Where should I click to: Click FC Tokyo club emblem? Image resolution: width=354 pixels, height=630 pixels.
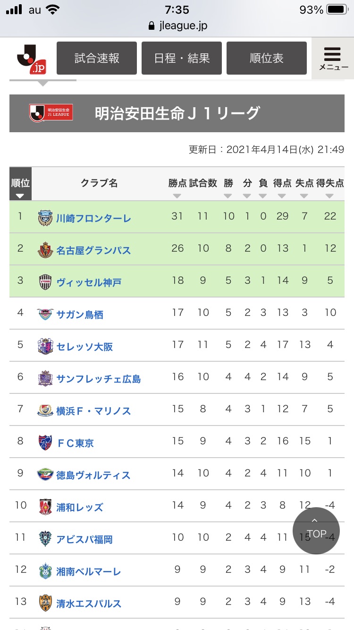tap(45, 443)
